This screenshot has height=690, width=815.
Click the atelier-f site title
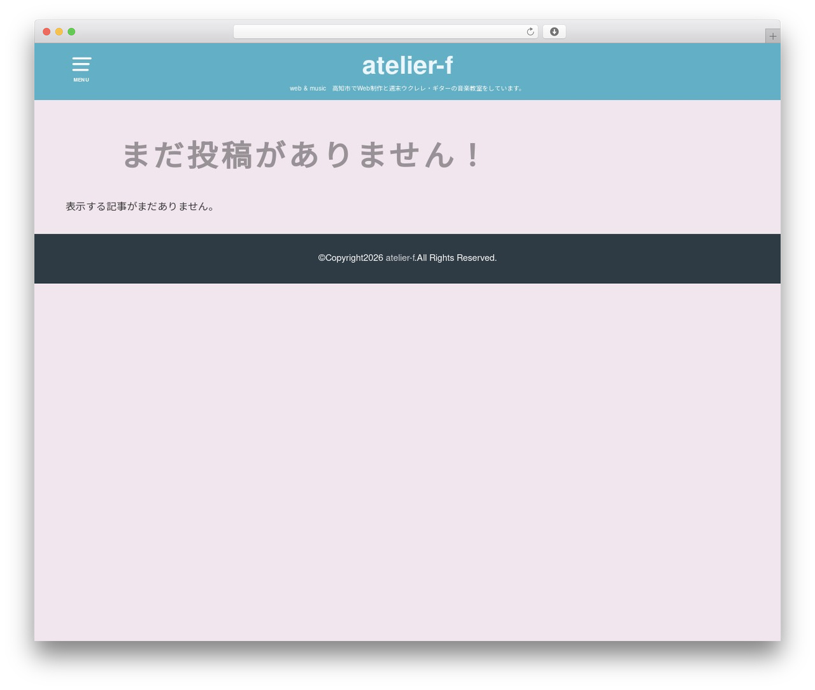pyautogui.click(x=407, y=66)
